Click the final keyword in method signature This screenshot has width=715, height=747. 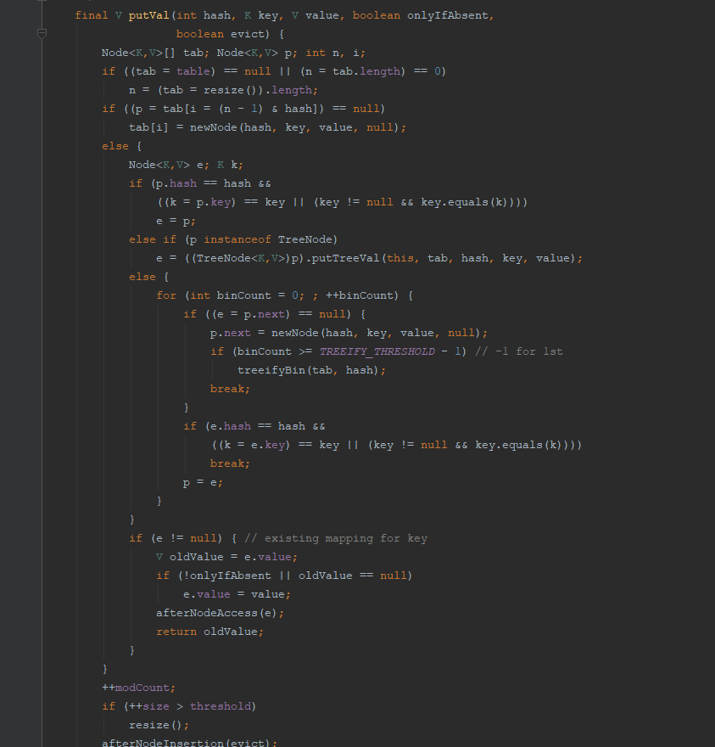pos(92,15)
